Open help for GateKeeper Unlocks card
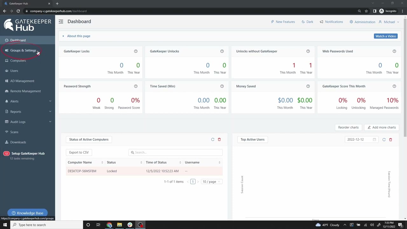The height and width of the screenshot is (229, 407). [222, 51]
